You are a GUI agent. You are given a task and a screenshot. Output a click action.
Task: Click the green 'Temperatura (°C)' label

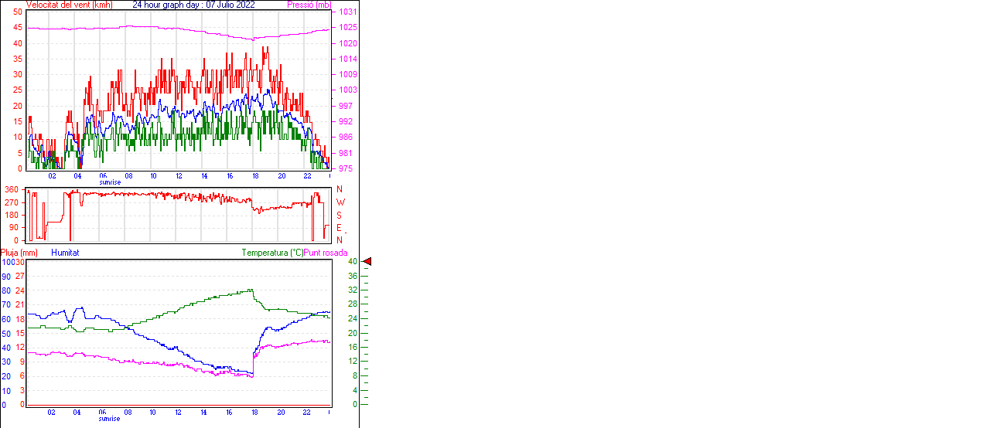272,253
